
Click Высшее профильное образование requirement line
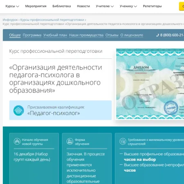click(x=154, y=154)
